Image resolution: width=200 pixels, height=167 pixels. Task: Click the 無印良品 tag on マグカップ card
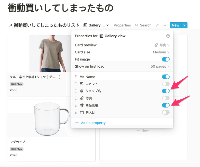17,149
